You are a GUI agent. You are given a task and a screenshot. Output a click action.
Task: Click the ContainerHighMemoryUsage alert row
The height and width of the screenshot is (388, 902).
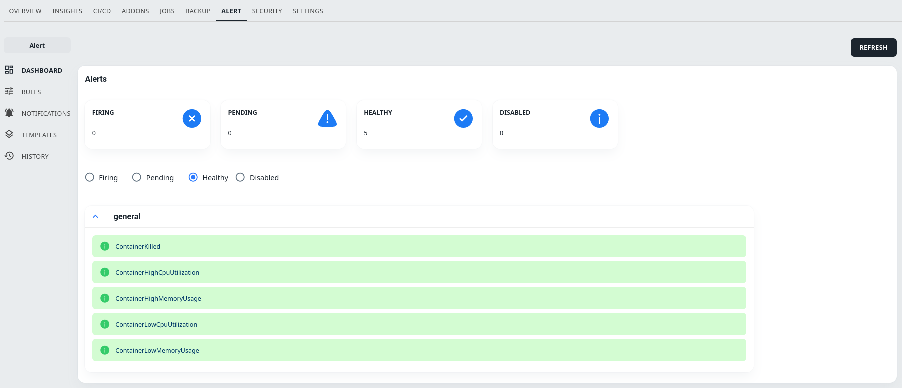point(419,298)
